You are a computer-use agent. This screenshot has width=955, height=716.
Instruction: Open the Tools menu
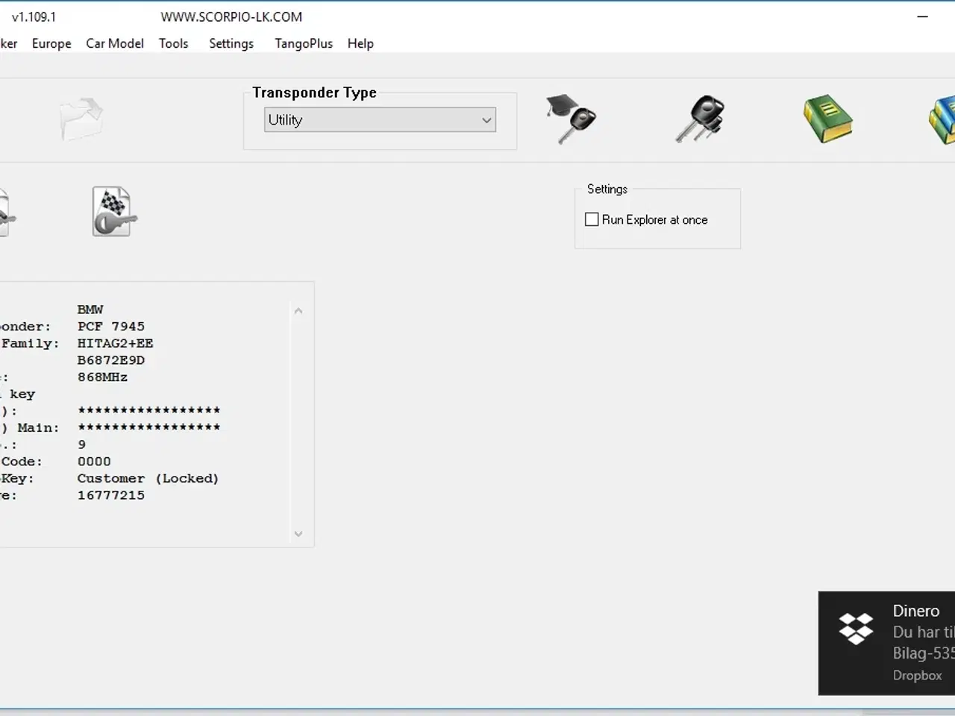click(173, 43)
